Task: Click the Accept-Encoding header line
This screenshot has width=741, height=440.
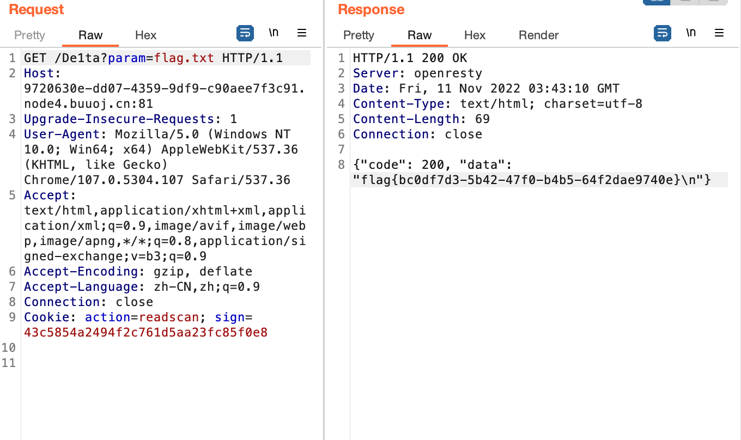Action: (x=138, y=271)
